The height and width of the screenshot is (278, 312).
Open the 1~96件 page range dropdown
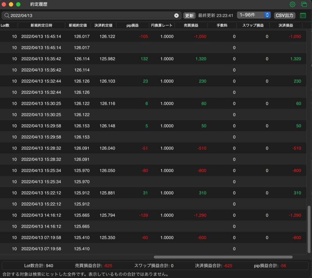coord(254,15)
